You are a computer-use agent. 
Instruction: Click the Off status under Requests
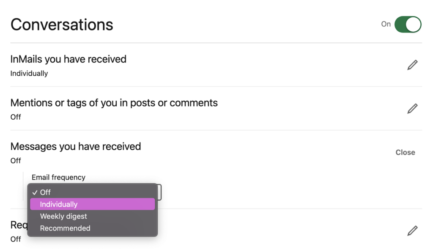15,239
